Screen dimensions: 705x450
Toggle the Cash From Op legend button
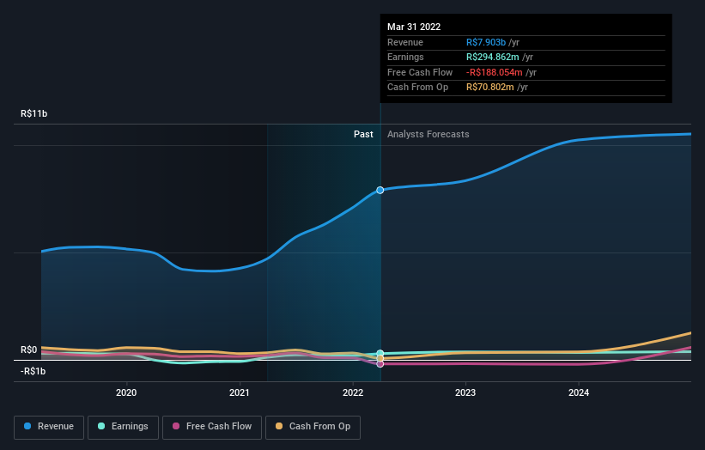[x=313, y=427]
